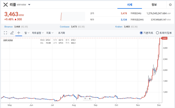Open the 리플 XRP/KRW market dropdown

[29, 5]
